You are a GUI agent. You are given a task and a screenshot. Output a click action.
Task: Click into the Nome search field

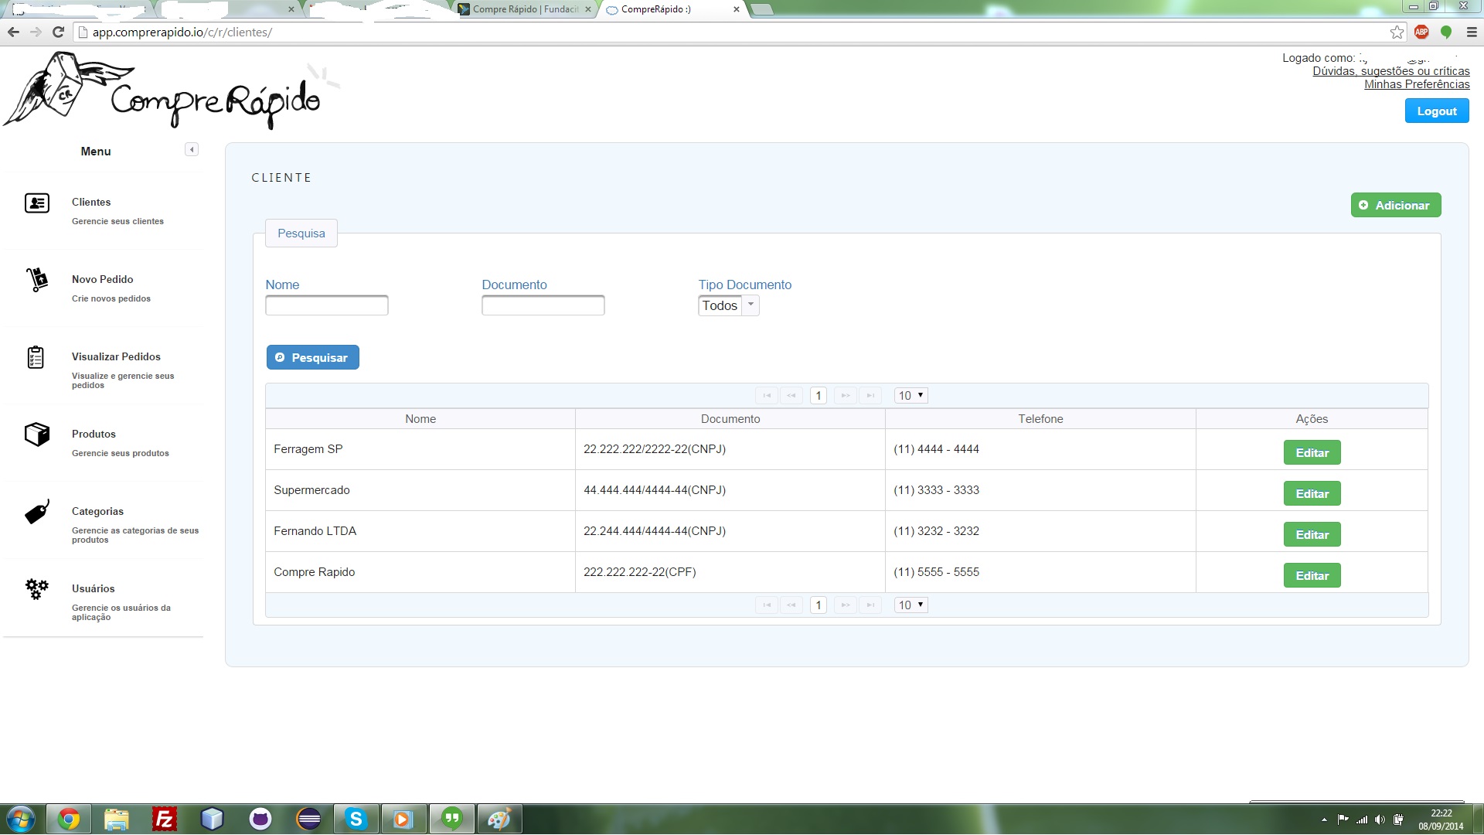tap(326, 305)
